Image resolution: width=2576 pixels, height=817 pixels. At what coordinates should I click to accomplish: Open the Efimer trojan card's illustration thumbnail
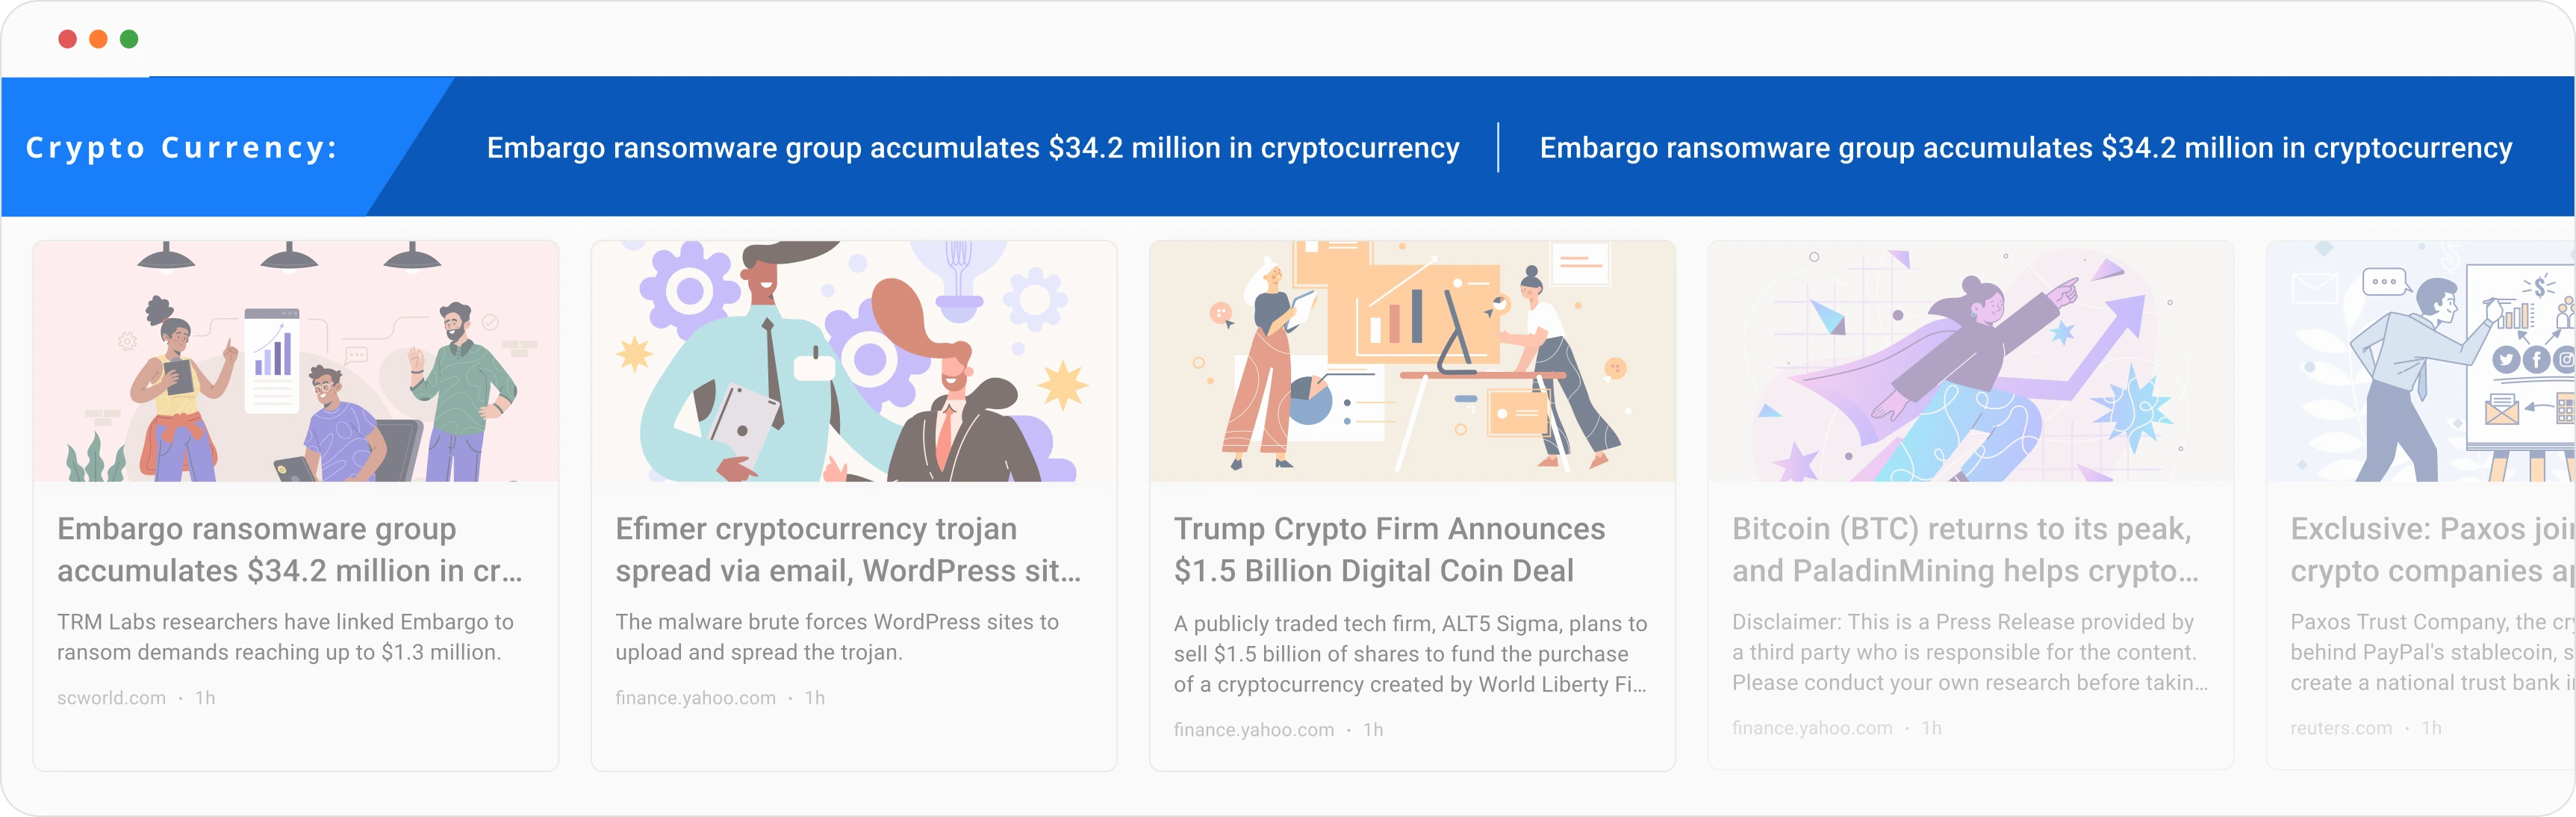coord(854,361)
